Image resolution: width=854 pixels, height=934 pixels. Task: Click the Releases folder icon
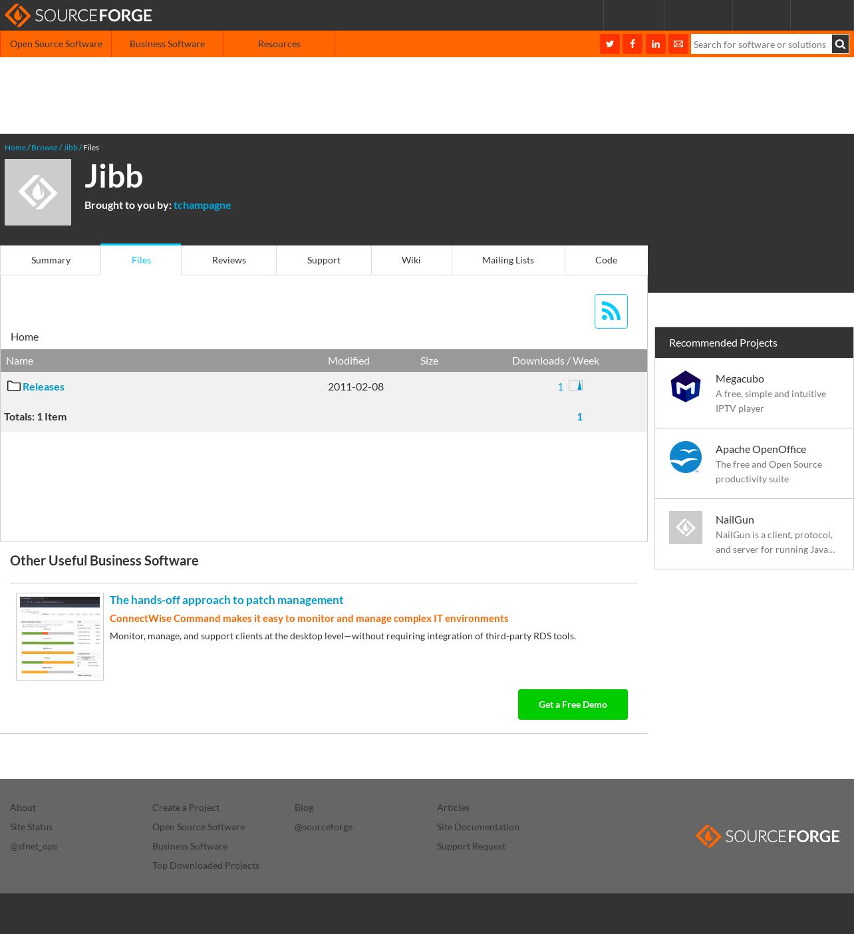[x=14, y=386]
